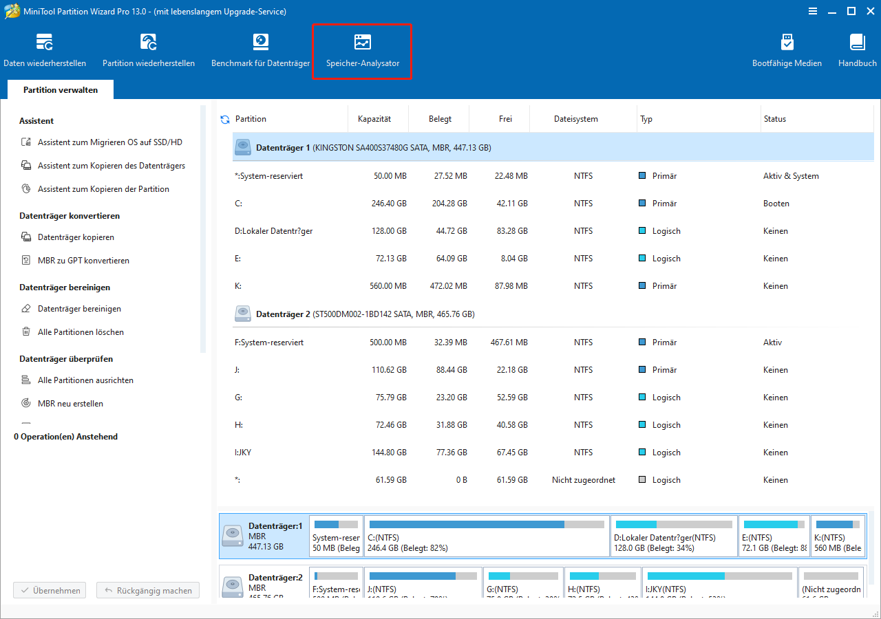Switch to the Partition verwalten tab
The width and height of the screenshot is (881, 619).
coord(60,89)
